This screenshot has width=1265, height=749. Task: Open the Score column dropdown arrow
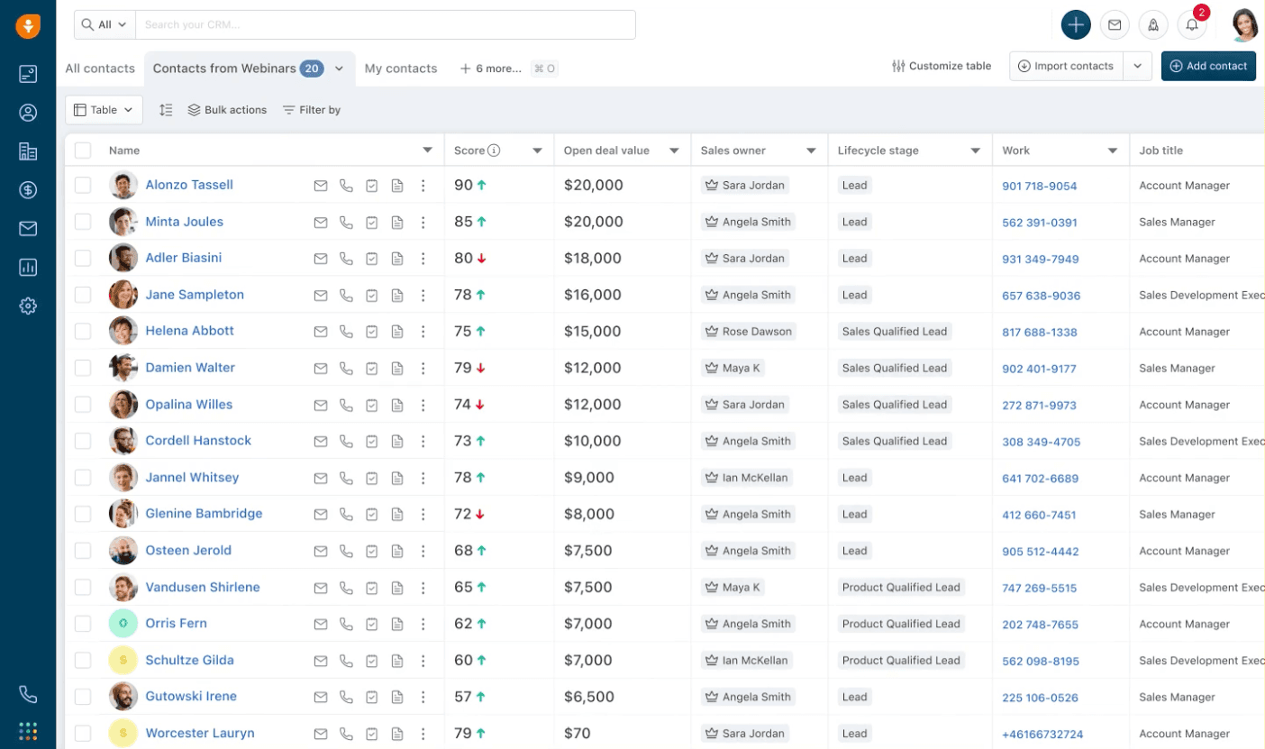pos(538,151)
